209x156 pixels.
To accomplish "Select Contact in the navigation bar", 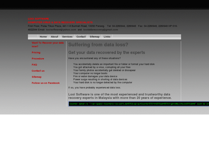I will coord(81,37).
